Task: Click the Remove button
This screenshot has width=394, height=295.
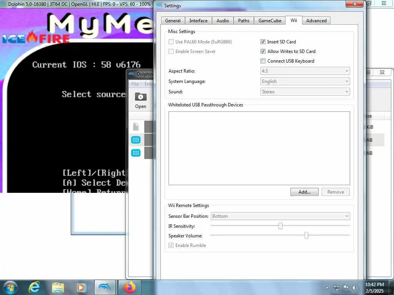Action: tap(336, 192)
